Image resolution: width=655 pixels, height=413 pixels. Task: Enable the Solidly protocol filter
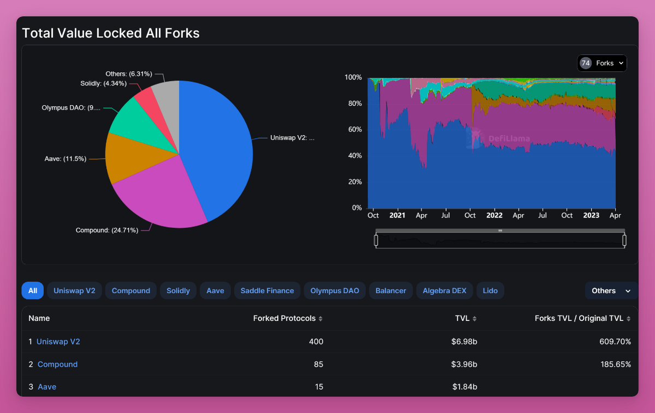click(178, 290)
